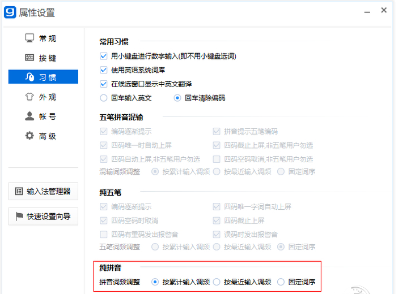
Task: Close the 属性设置 window
Action: (384, 10)
